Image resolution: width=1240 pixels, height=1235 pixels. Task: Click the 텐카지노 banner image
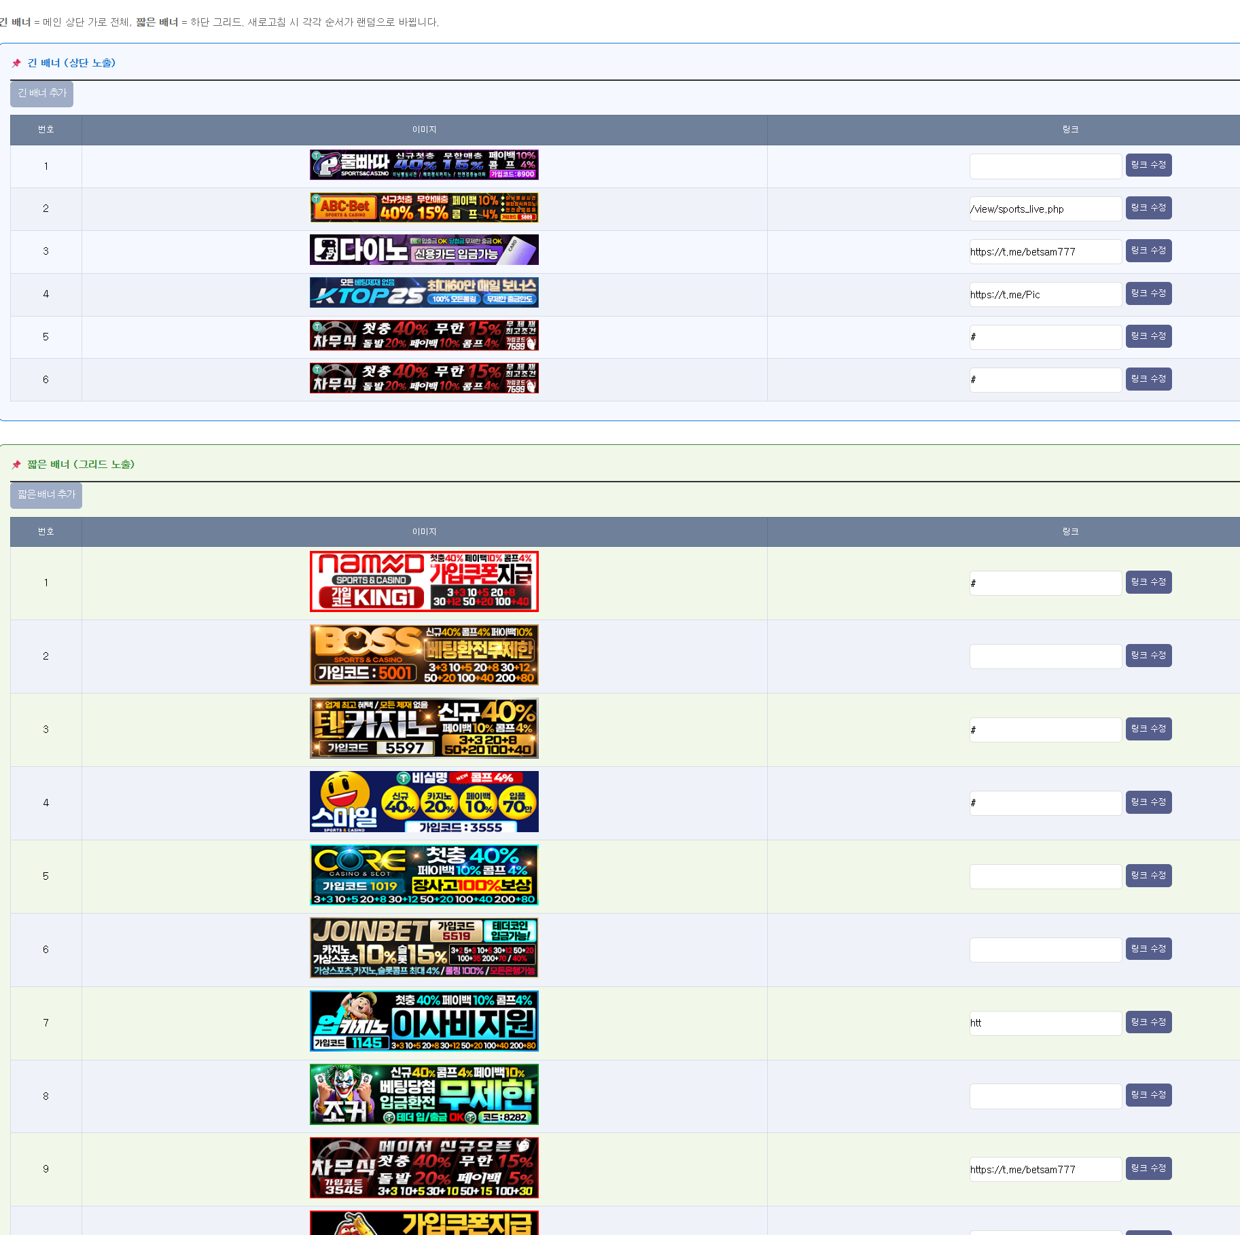point(424,728)
